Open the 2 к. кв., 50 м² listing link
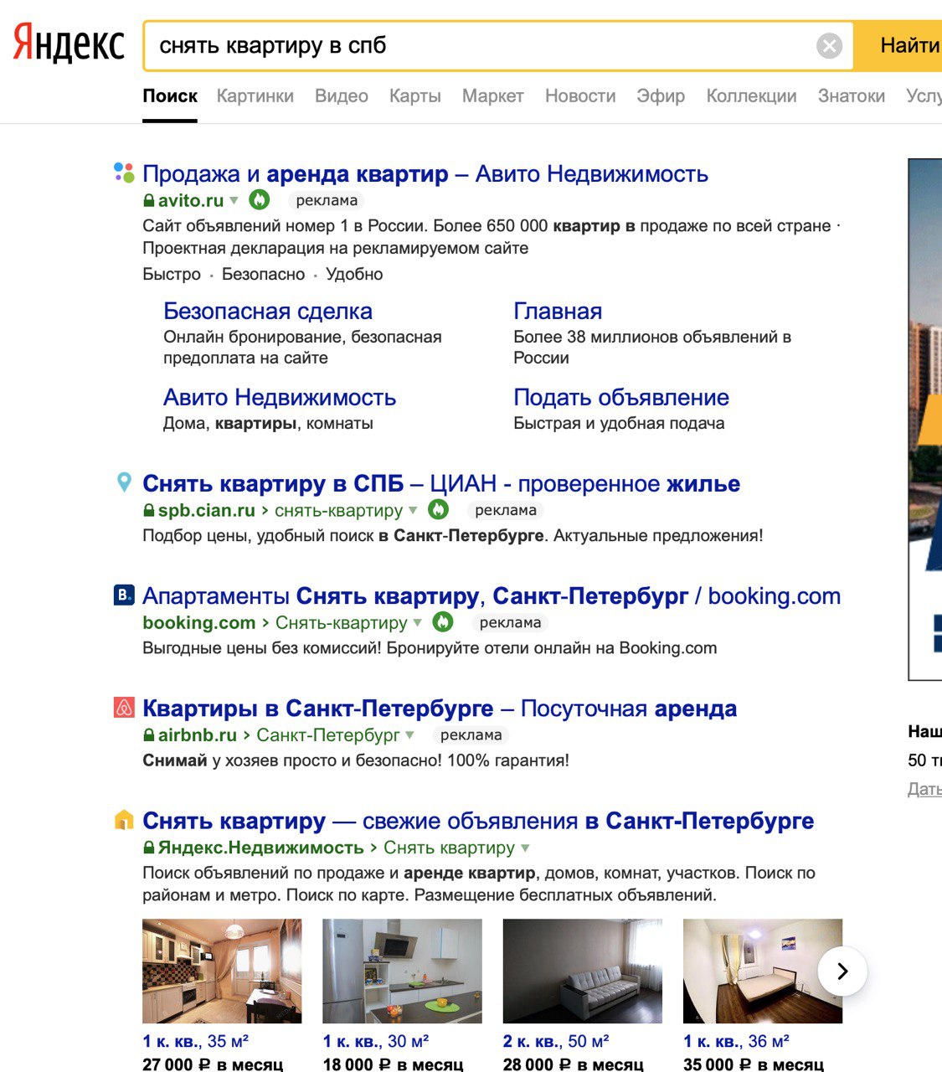The image size is (942, 1072). pos(556,1041)
